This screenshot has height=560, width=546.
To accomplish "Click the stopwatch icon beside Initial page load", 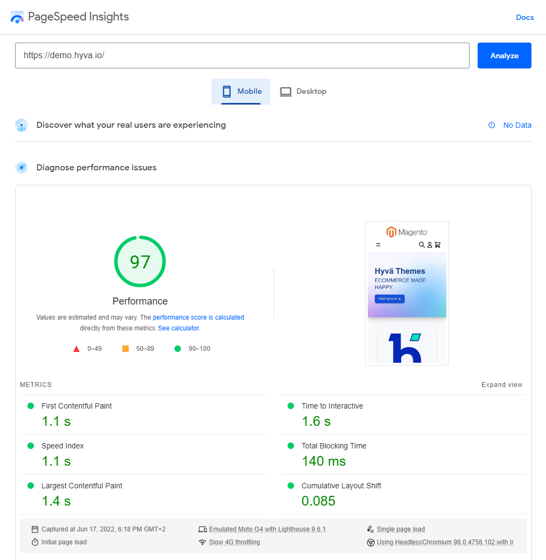I will 35,542.
